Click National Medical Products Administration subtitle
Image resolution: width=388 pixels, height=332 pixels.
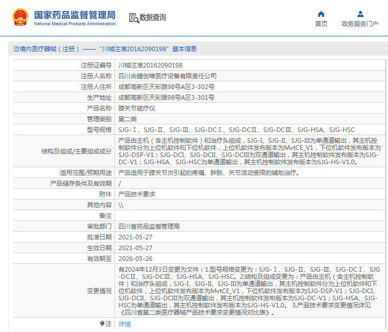(75, 24)
